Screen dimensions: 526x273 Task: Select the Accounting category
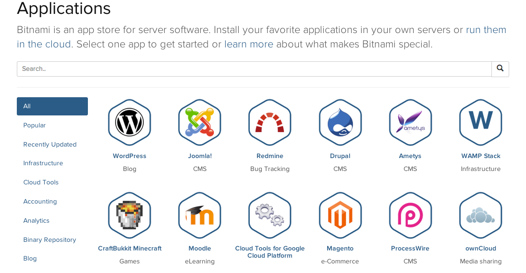point(40,202)
